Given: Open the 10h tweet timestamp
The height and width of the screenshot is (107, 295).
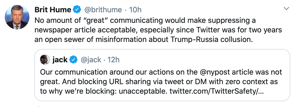Looking at the screenshot, I should 135,10.
